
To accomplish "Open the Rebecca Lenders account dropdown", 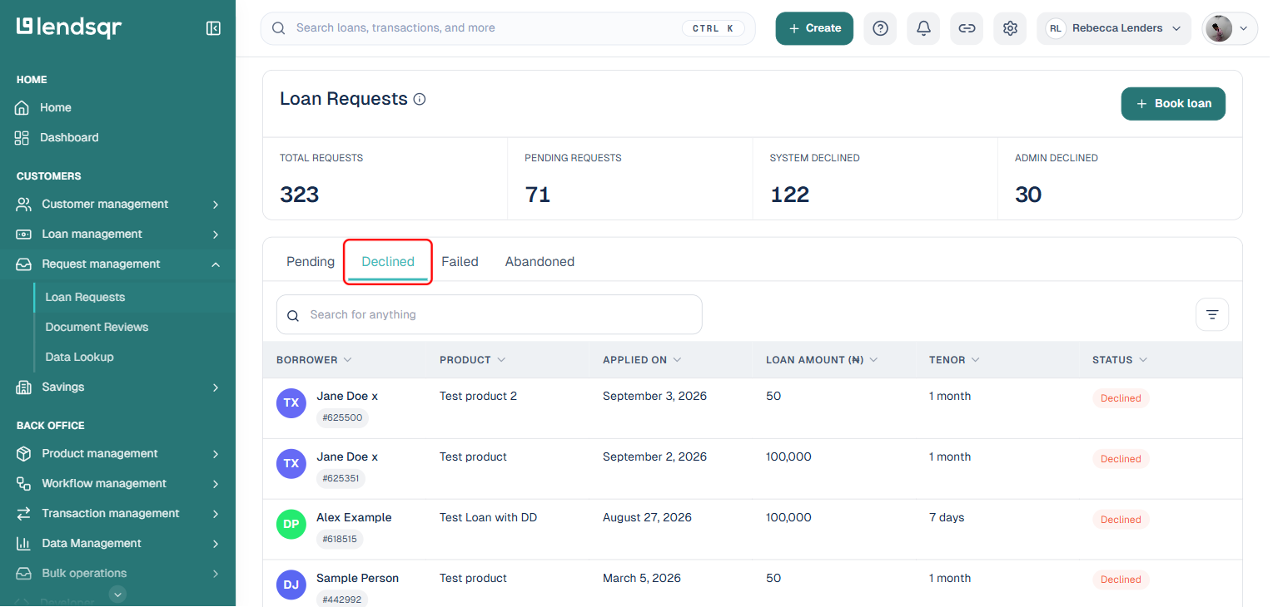I will (1114, 28).
